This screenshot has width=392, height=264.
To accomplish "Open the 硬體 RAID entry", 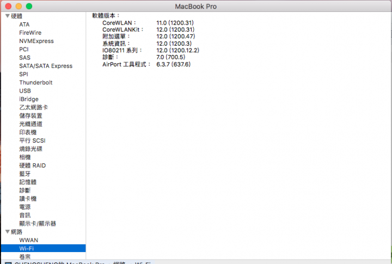I will coord(33,165).
